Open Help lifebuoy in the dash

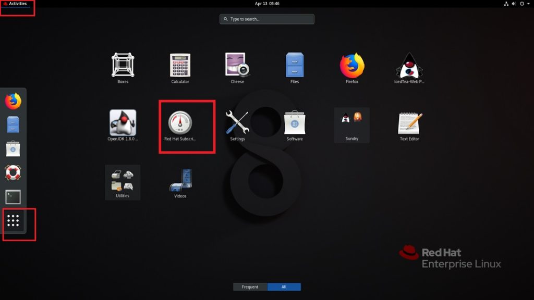[x=13, y=172]
